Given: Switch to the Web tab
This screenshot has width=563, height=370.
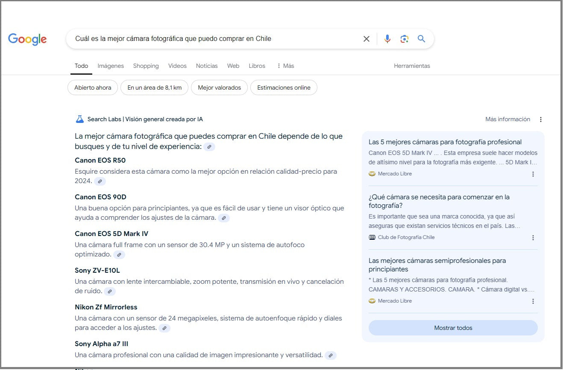Looking at the screenshot, I should [x=233, y=66].
